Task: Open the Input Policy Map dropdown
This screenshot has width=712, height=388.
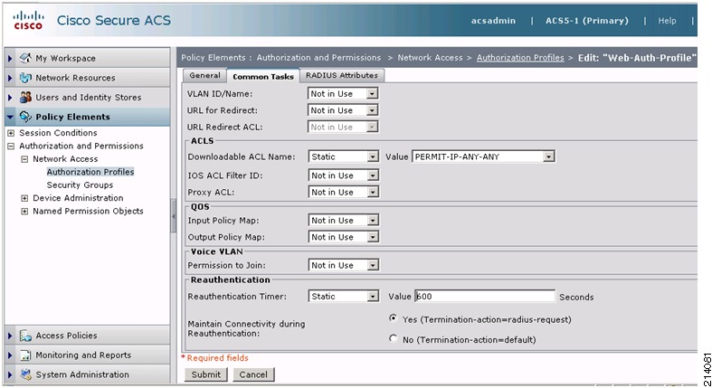Action: click(343, 220)
